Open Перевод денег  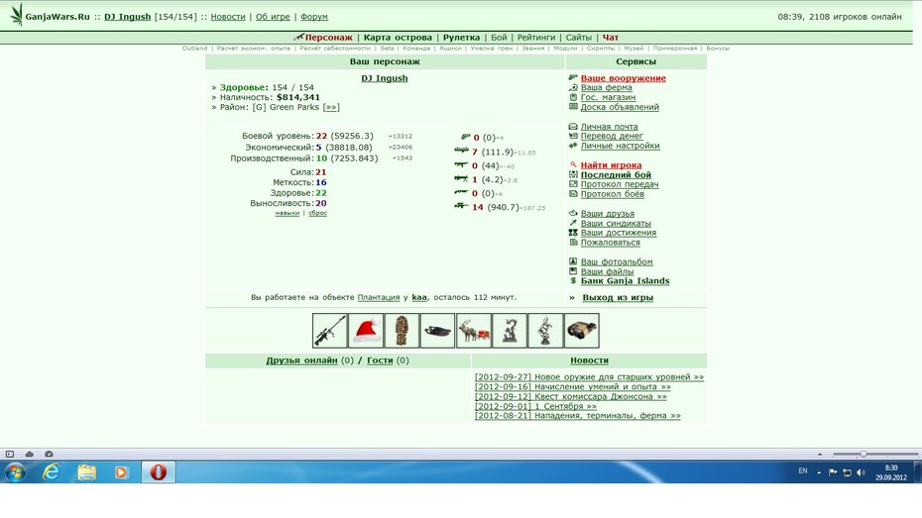click(x=612, y=136)
